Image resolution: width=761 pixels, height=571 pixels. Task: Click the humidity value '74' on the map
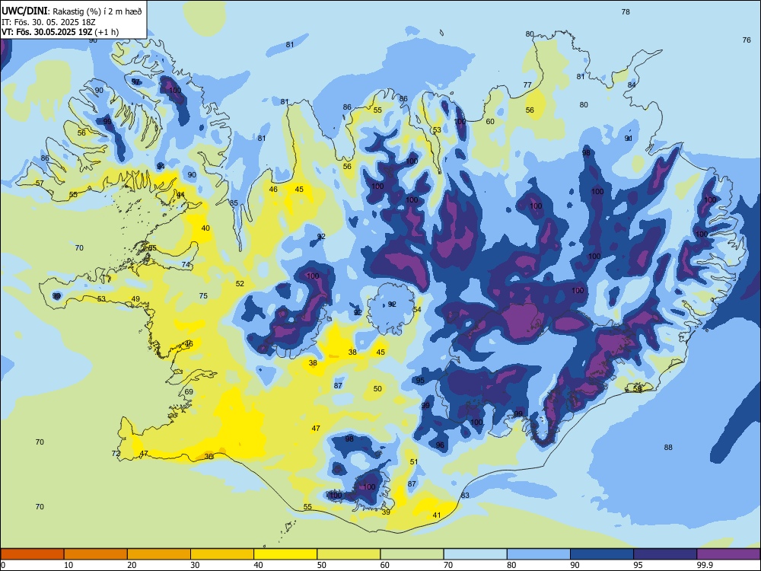tap(186, 265)
